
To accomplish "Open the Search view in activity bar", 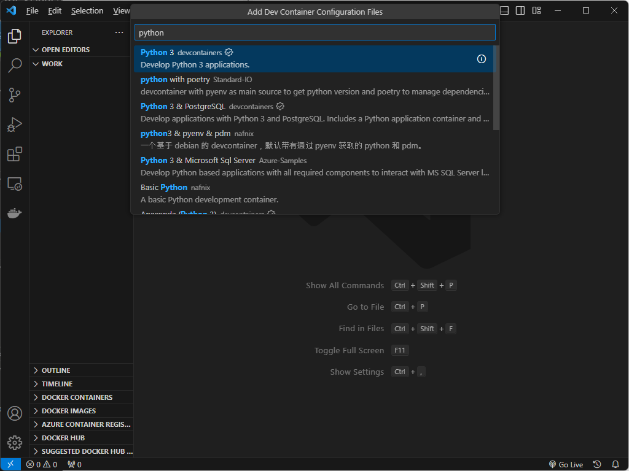I will (15, 65).
